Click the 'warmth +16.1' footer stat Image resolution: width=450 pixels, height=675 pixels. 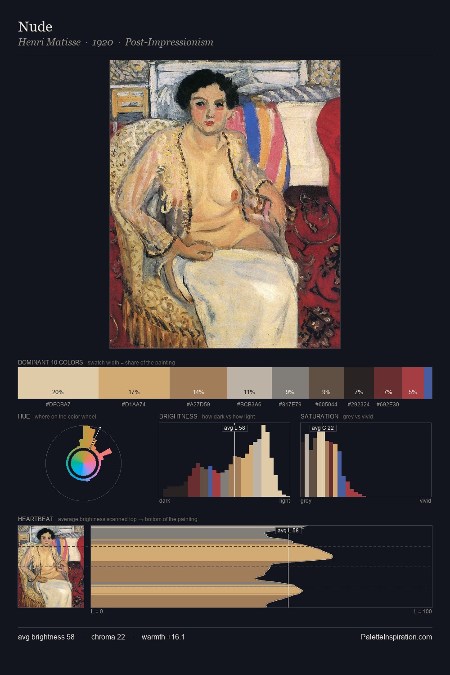click(163, 637)
